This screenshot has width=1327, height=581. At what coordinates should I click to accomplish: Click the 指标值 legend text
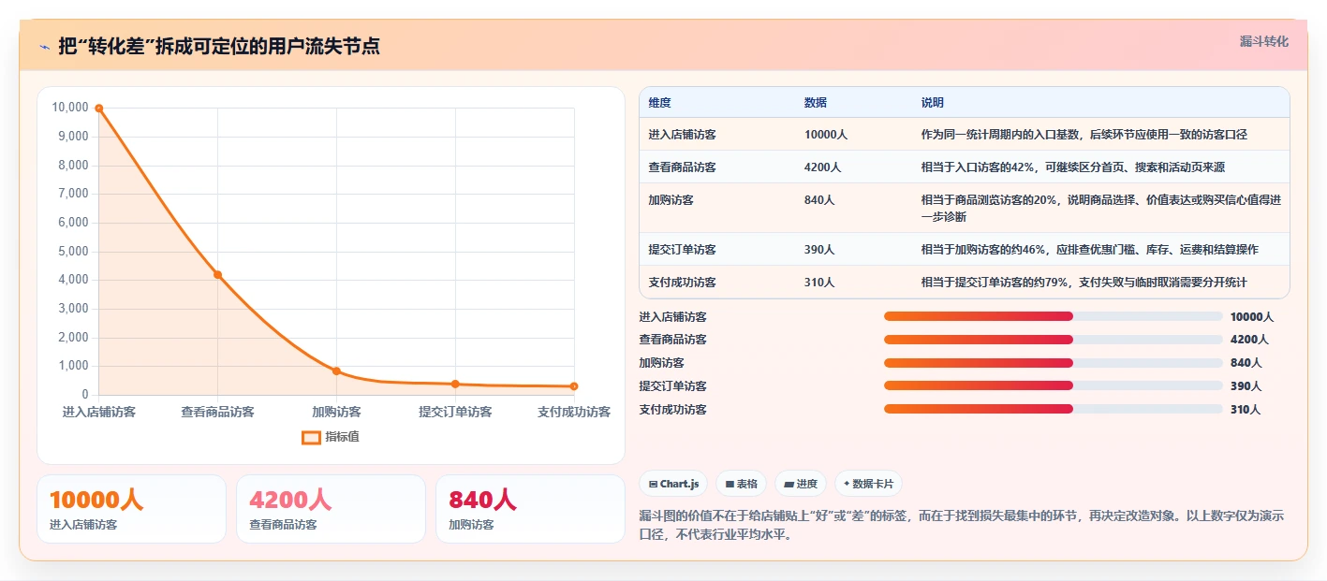[x=342, y=437]
